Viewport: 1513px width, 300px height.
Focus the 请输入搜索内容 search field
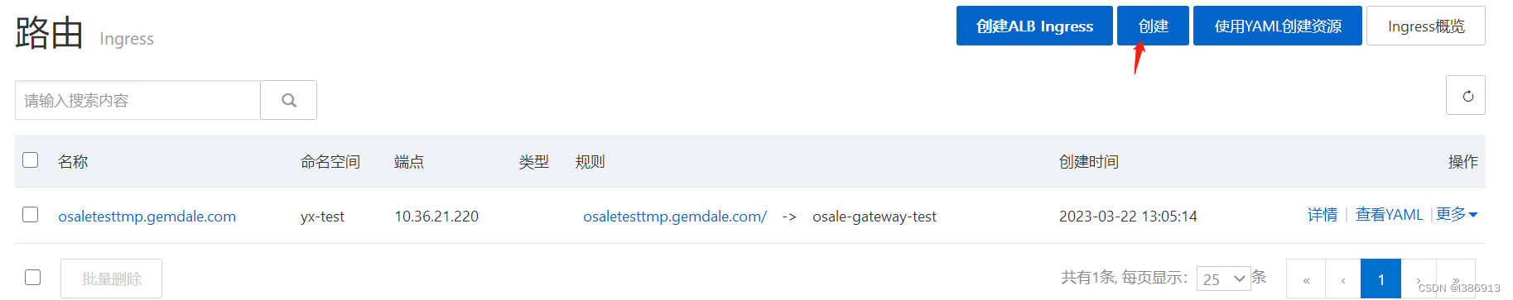pyautogui.click(x=137, y=100)
